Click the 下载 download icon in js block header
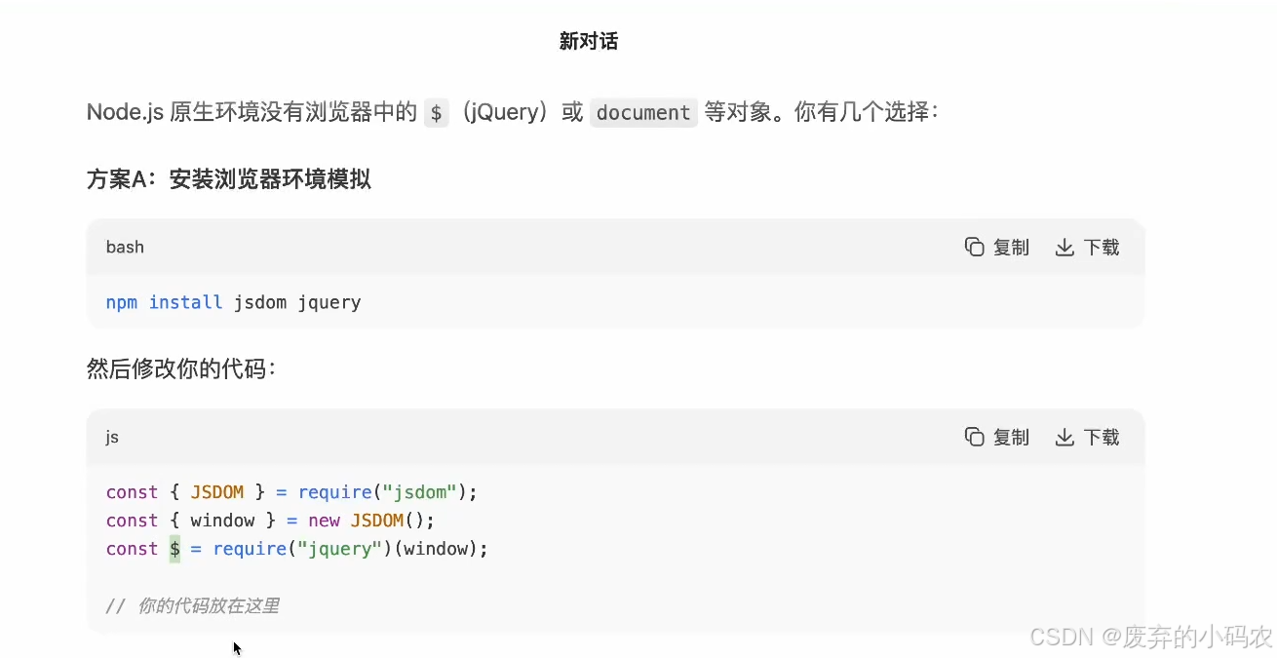Screen dimensions: 1277x658 1064,437
